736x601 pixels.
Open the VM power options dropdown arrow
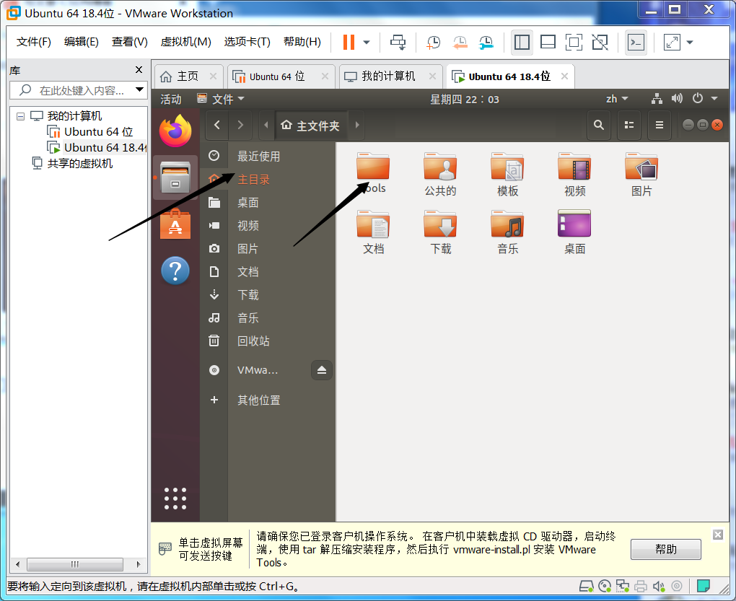pyautogui.click(x=367, y=43)
